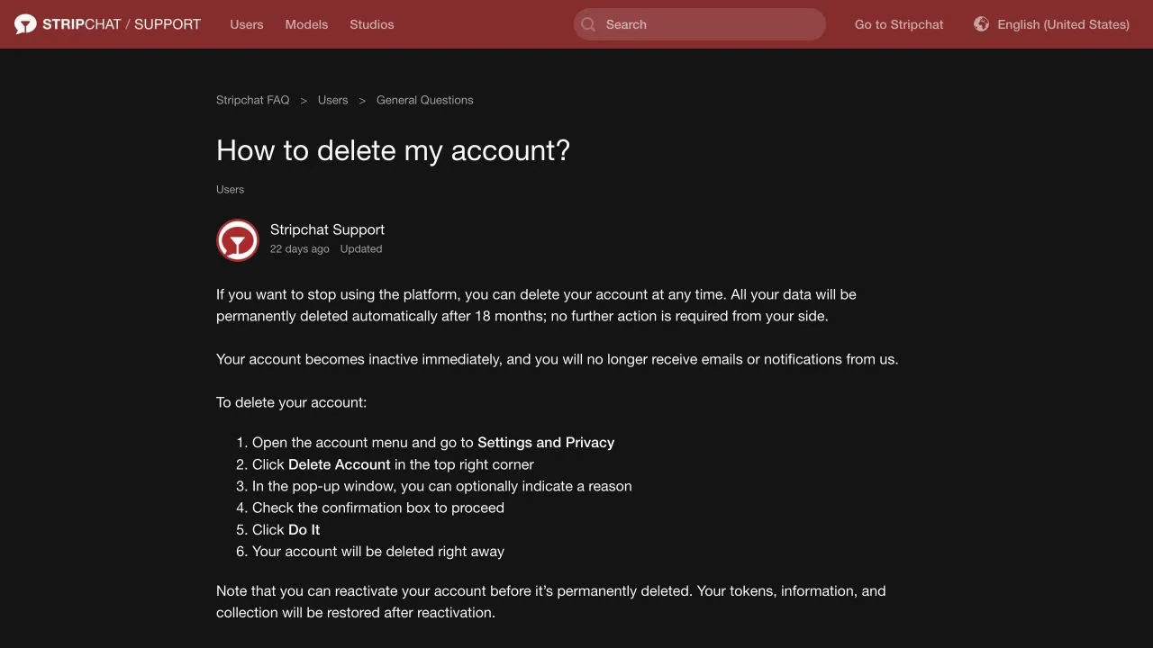Focus the Search input field
The image size is (1153, 648).
click(x=700, y=24)
